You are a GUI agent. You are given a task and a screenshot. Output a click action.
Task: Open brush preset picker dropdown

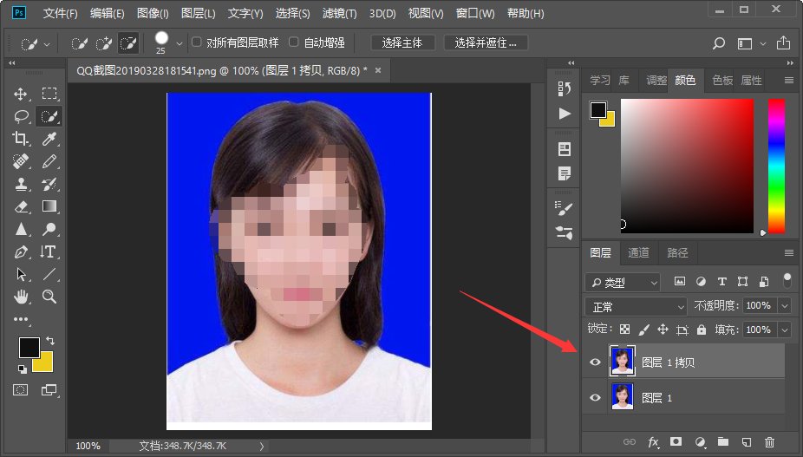pos(180,43)
